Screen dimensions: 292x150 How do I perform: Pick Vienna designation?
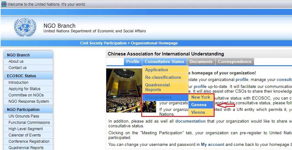click(201, 112)
